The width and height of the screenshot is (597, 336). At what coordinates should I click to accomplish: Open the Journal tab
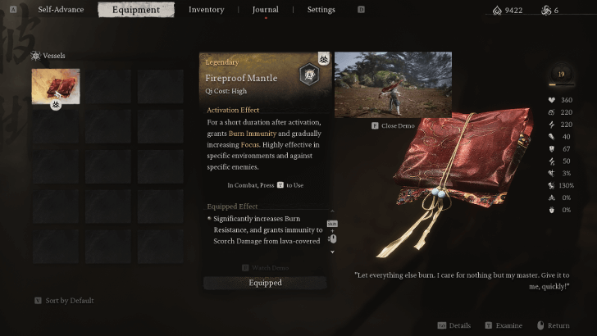[266, 10]
